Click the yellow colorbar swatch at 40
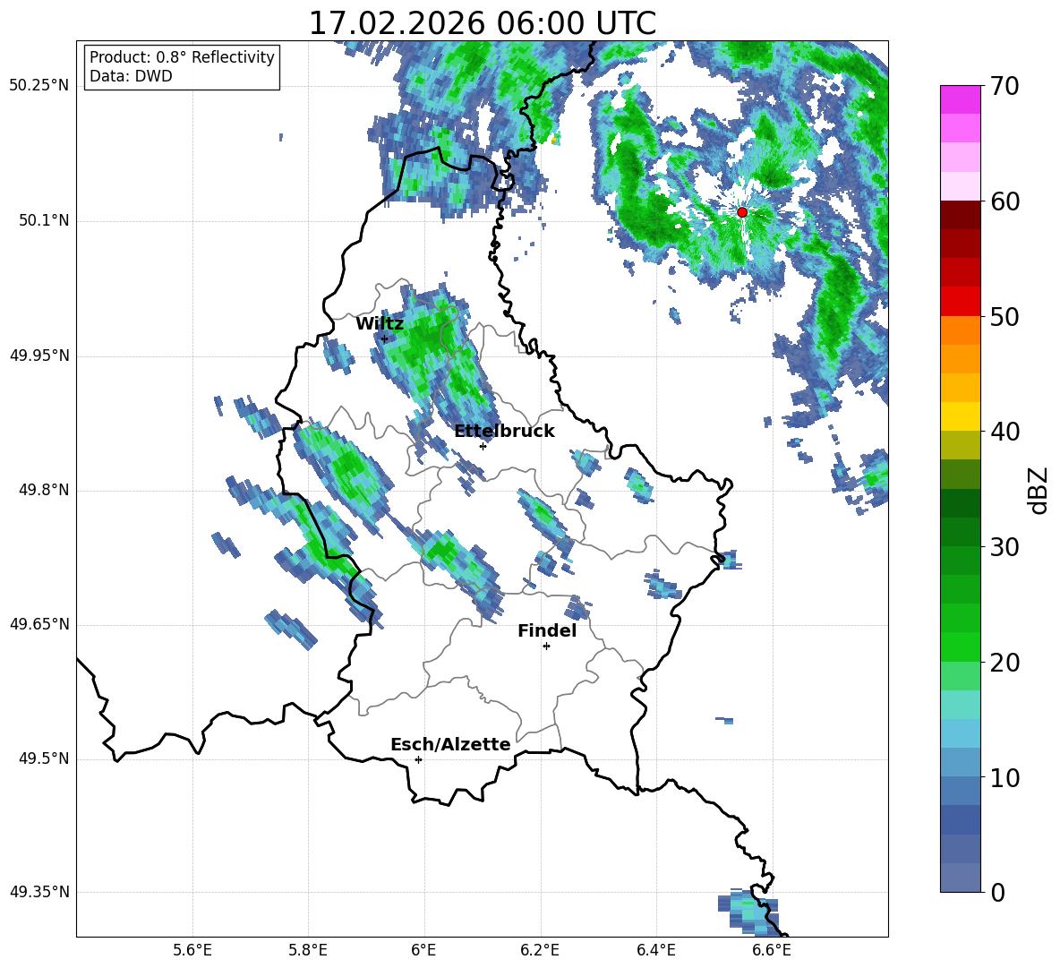 960,416
